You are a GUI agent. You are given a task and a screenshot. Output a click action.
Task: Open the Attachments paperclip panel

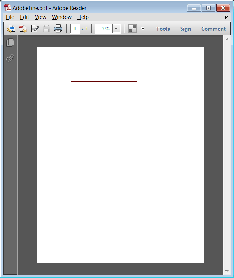pyautogui.click(x=10, y=58)
